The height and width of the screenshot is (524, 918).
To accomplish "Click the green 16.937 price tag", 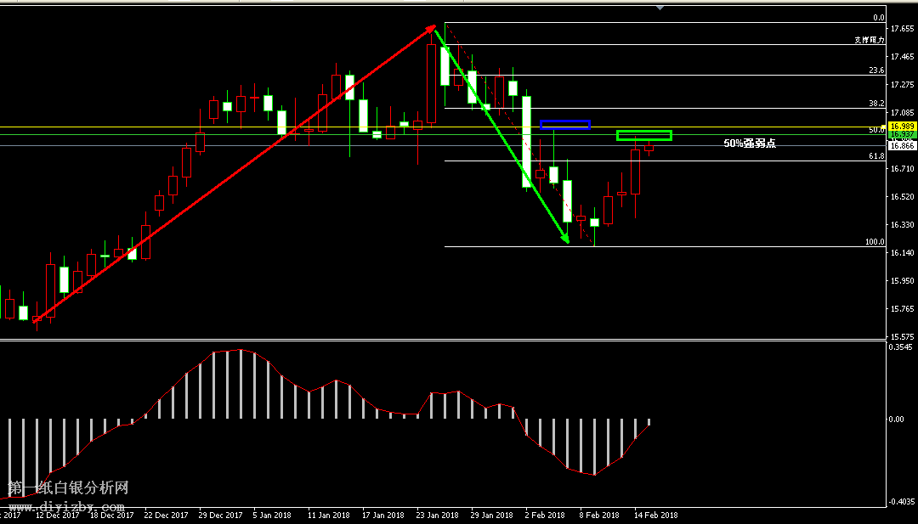I will (x=900, y=135).
